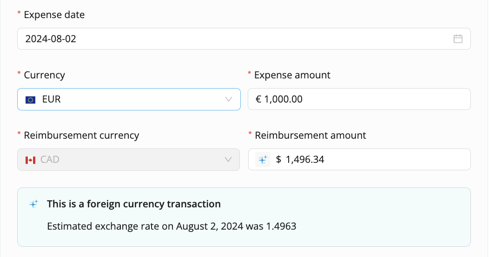Open the Currency select showing EUR
This screenshot has width=489, height=257.
(x=129, y=99)
